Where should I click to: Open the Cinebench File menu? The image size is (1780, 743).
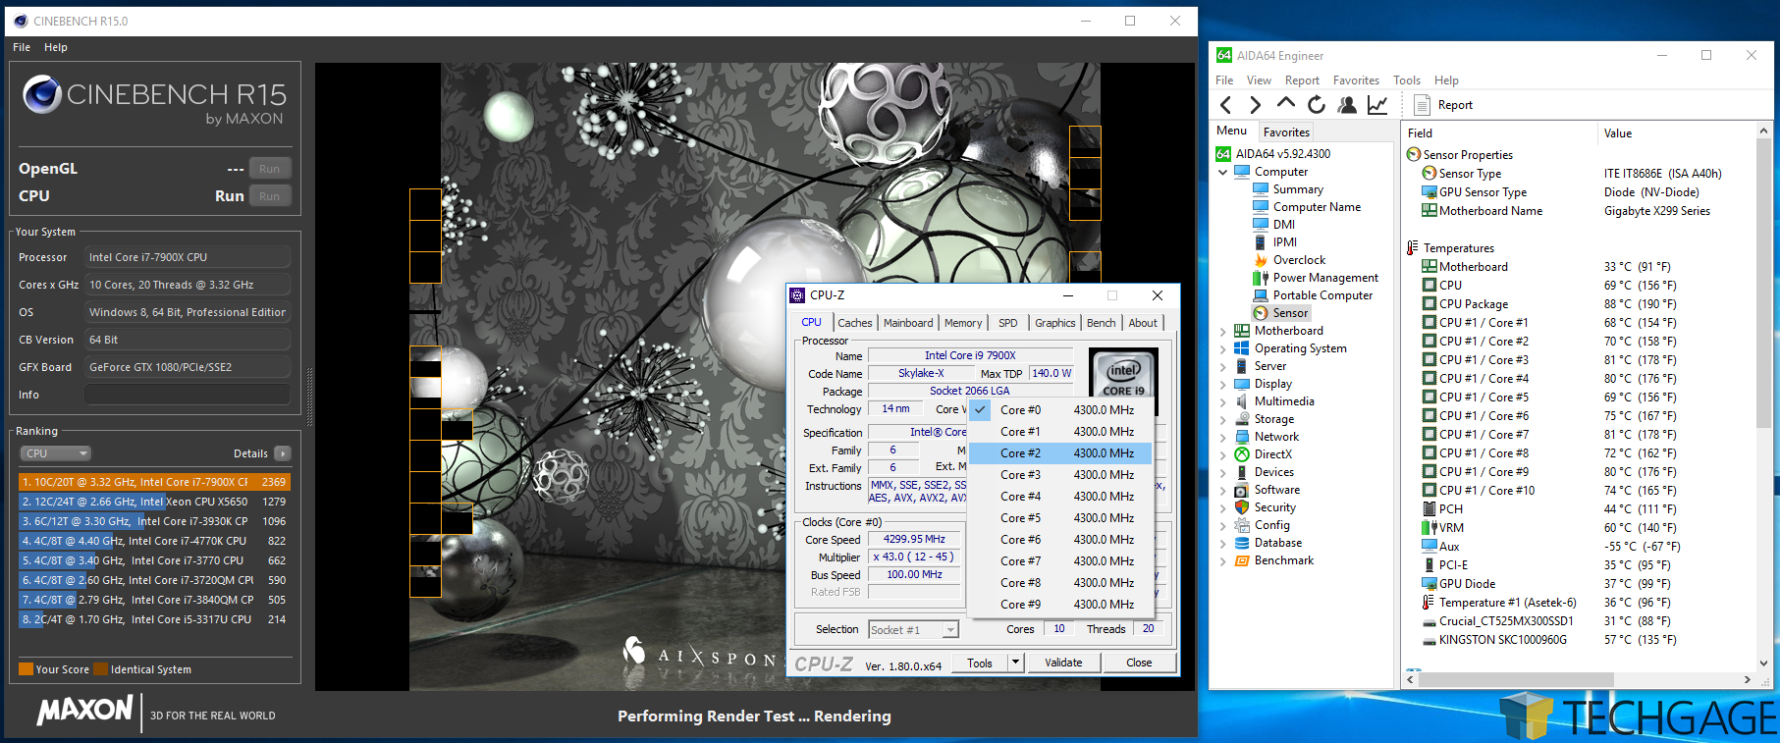coord(22,47)
